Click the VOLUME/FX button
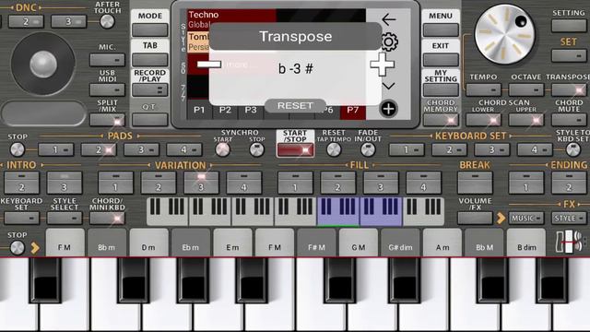 (x=475, y=218)
